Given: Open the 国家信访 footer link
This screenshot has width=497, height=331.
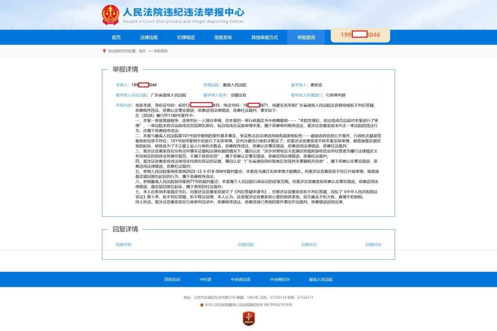Looking at the screenshot, I should tap(172, 280).
